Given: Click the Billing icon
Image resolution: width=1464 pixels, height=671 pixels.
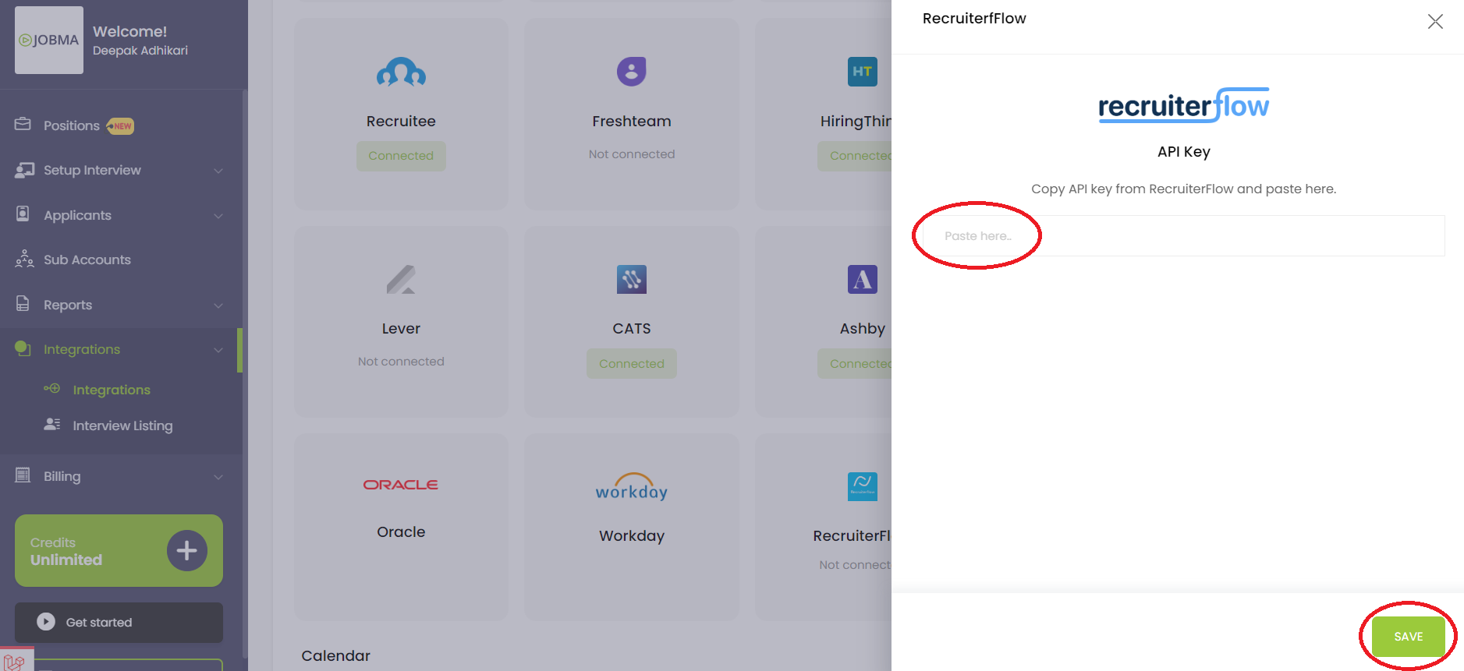Looking at the screenshot, I should pyautogui.click(x=23, y=475).
